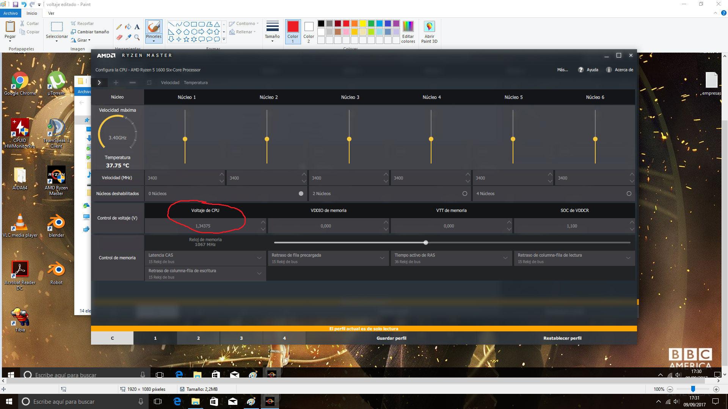Select the Fill with color bucket tool

tap(128, 27)
